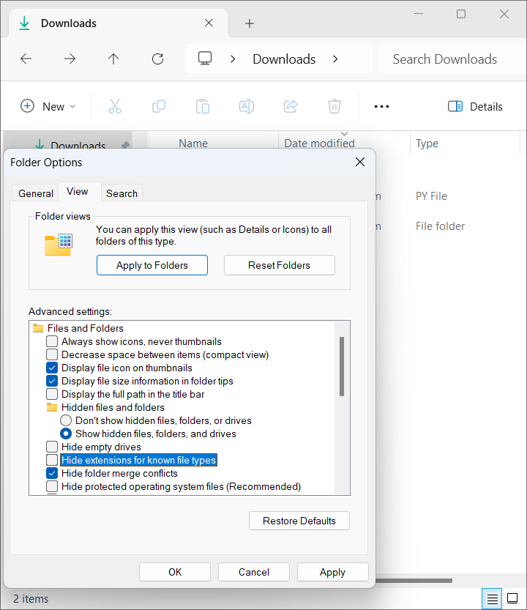
Task: Uncheck Display file icon on thumbnails
Action: 52,368
